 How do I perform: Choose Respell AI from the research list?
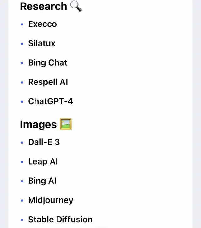tap(48, 82)
